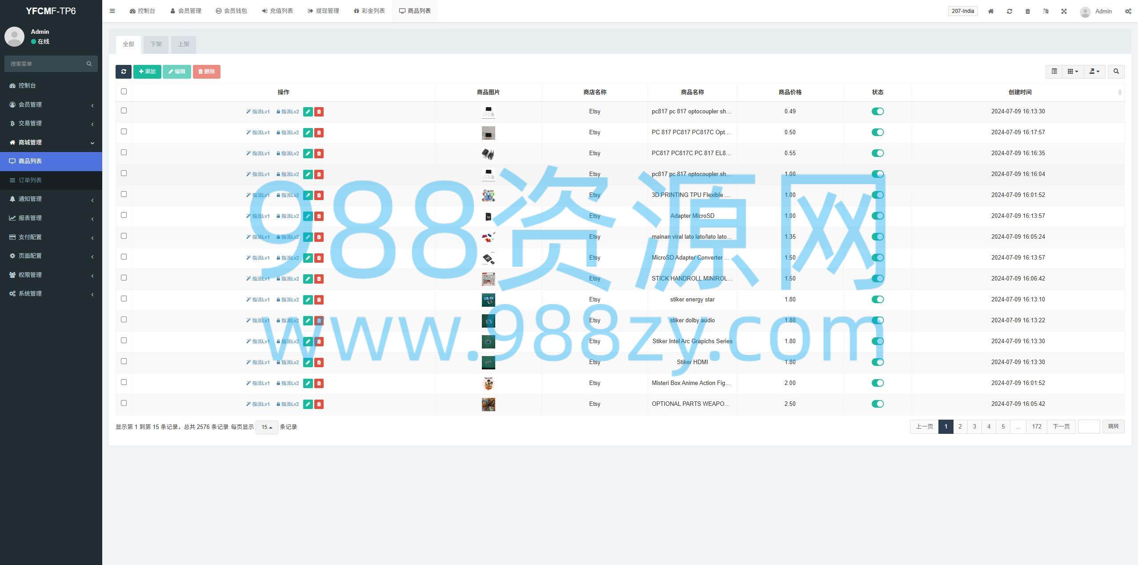Open the table search magnifier button
This screenshot has width=1138, height=565.
(1116, 72)
